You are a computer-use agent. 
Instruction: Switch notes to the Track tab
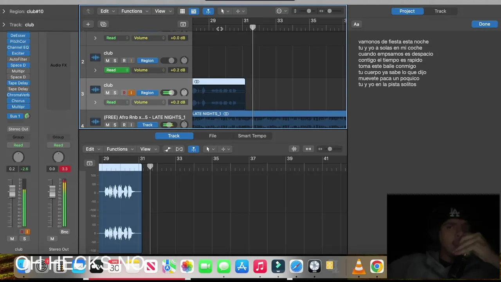click(x=440, y=11)
